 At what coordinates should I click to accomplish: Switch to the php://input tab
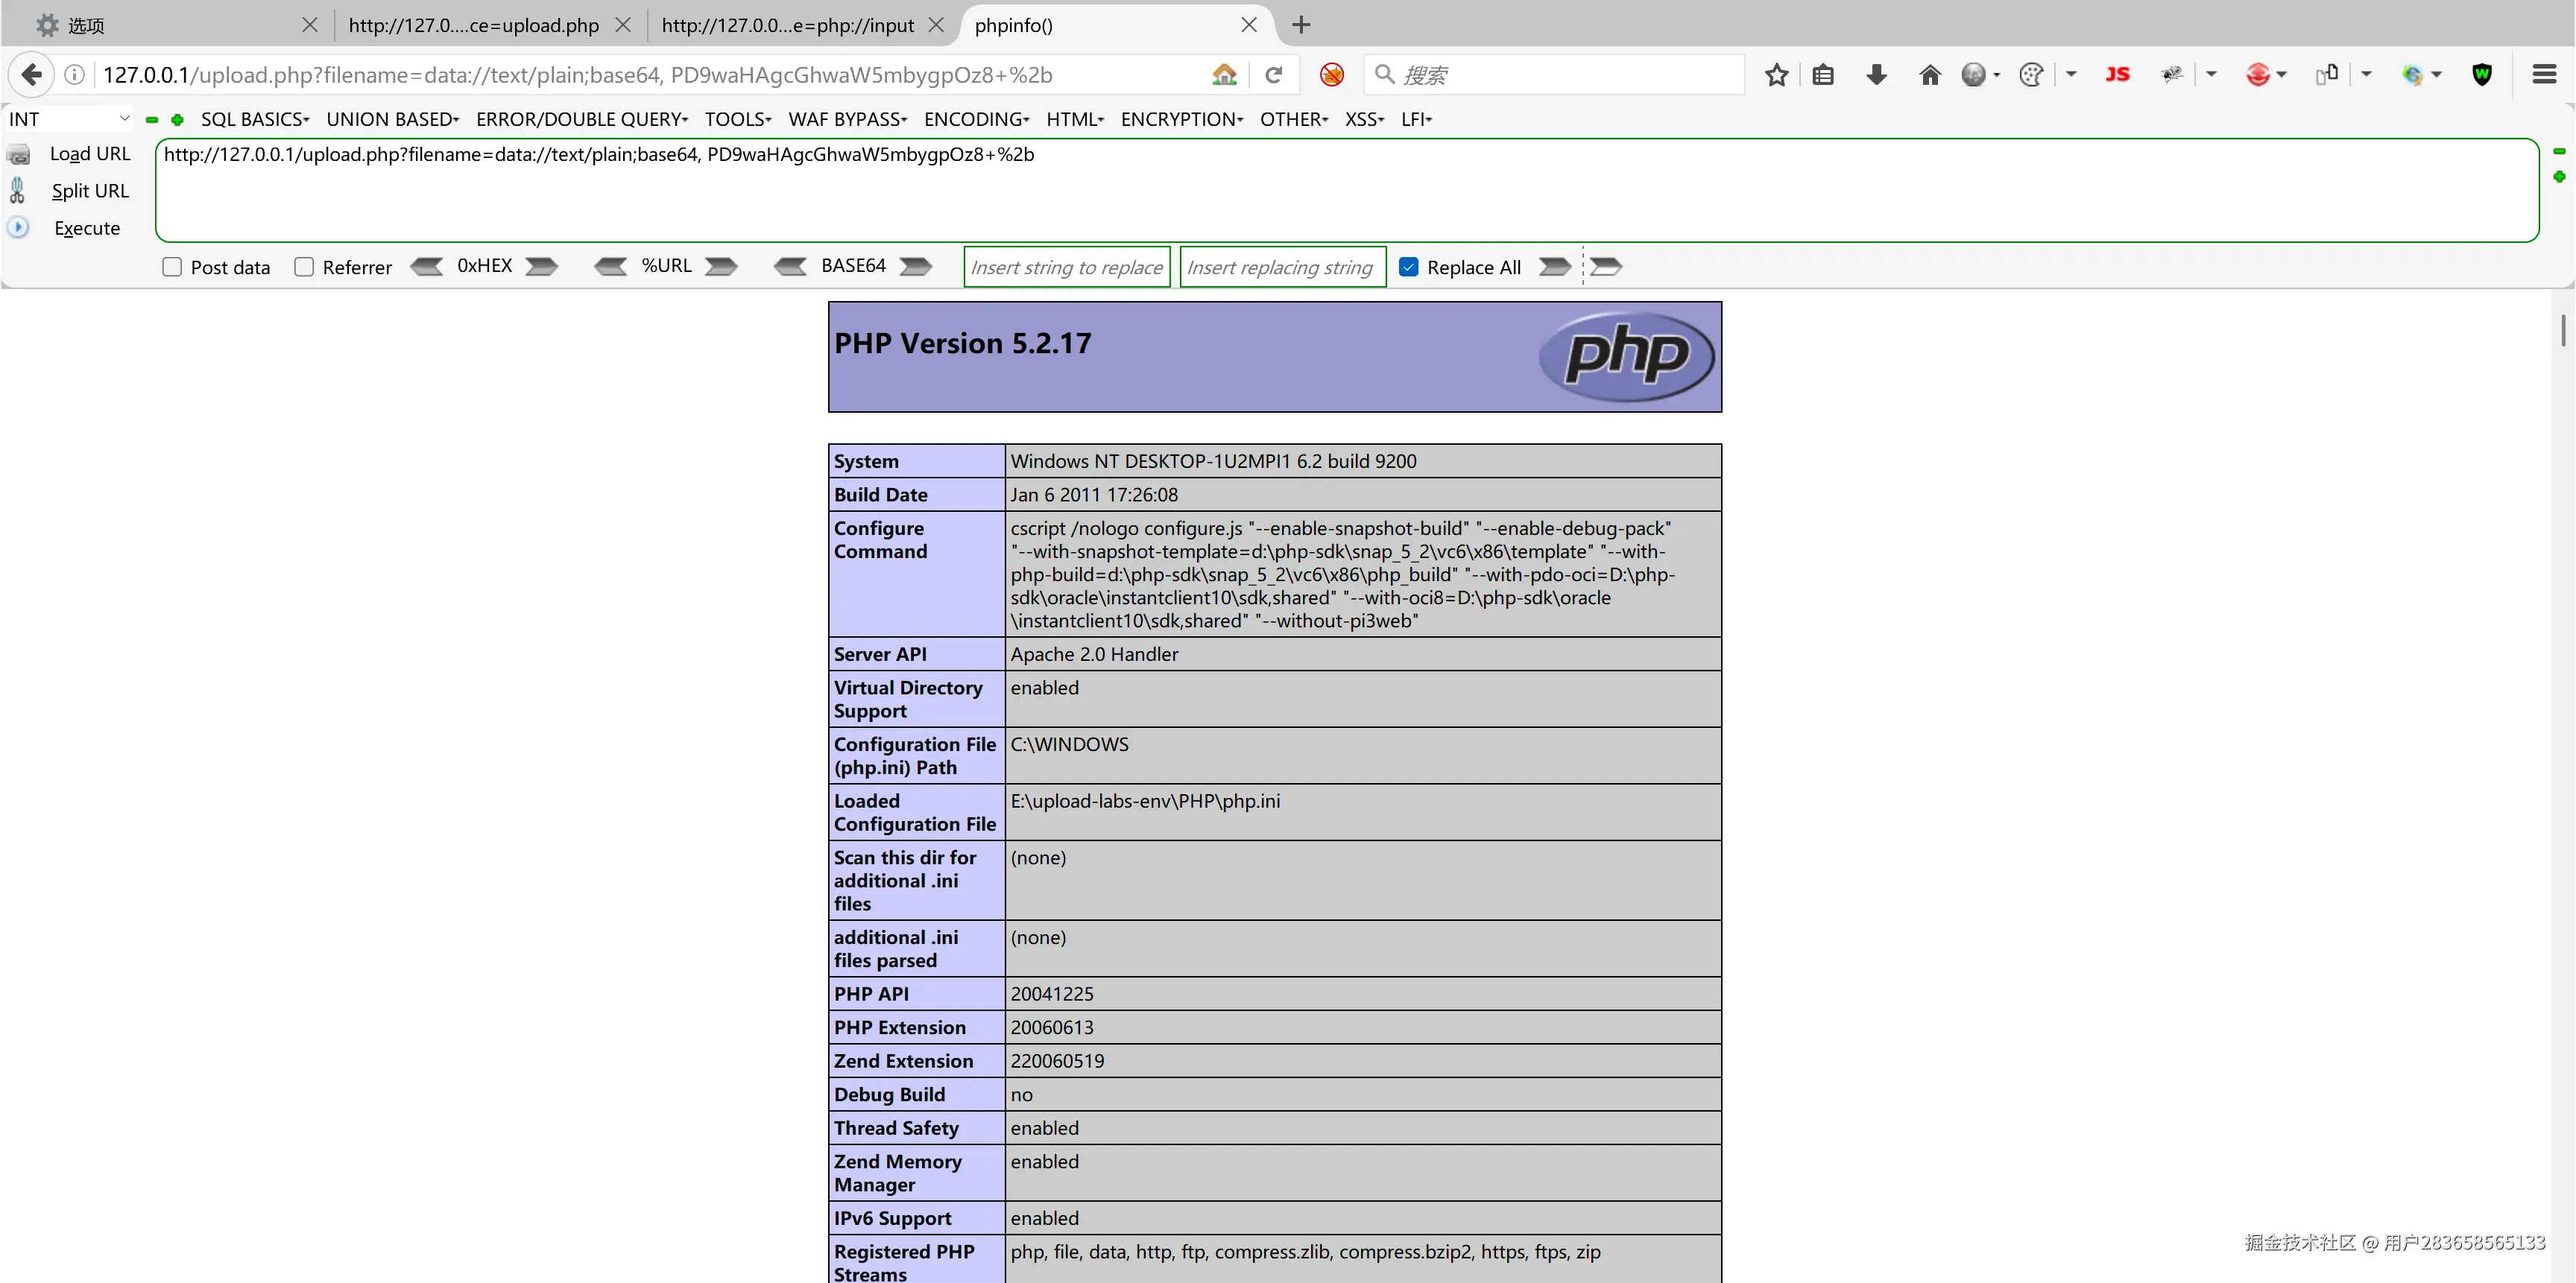pos(787,25)
